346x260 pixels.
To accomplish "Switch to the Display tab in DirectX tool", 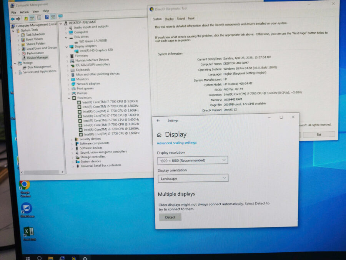I will click(x=169, y=19).
